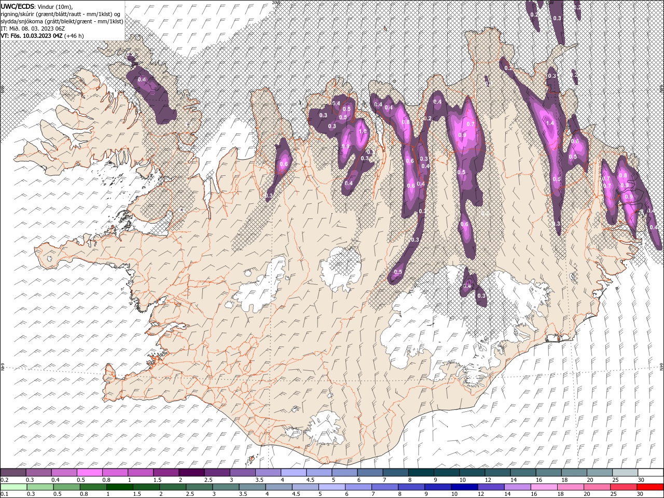Pick the dark teal 8 swatch in upper legend
Viewport: 664px width, 498px height.
click(x=421, y=473)
